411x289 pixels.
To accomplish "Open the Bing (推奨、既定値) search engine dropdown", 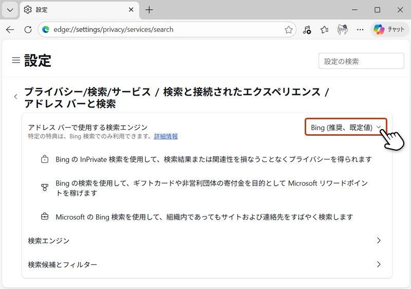I will (346, 127).
